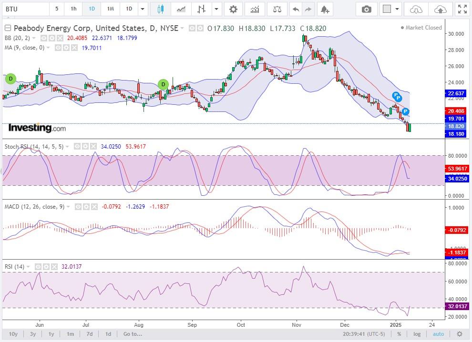
Task: Expand MA (9, close, 0) dropdown arrow
Action: [48, 48]
